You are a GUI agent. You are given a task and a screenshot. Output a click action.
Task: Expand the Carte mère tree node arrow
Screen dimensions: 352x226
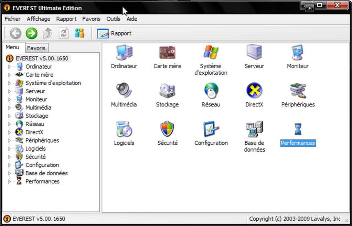coord(9,75)
